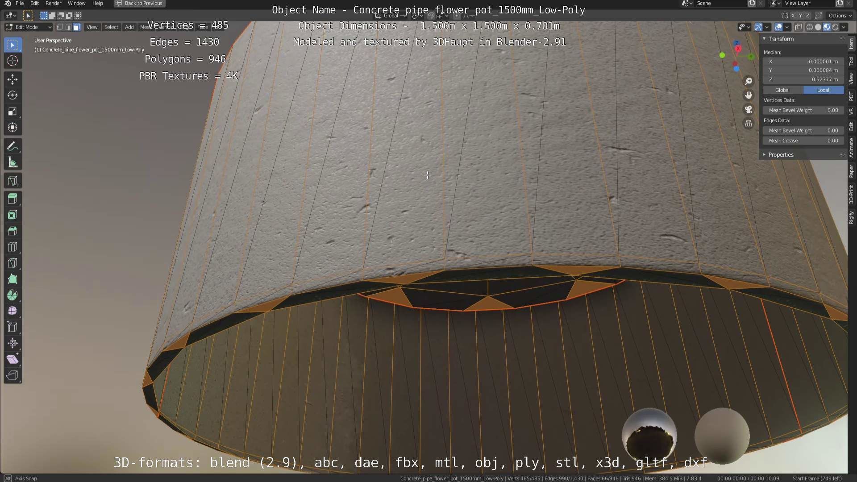This screenshot has height=482, width=857.
Task: Open the Edit Mode dropdown
Action: pyautogui.click(x=29, y=27)
